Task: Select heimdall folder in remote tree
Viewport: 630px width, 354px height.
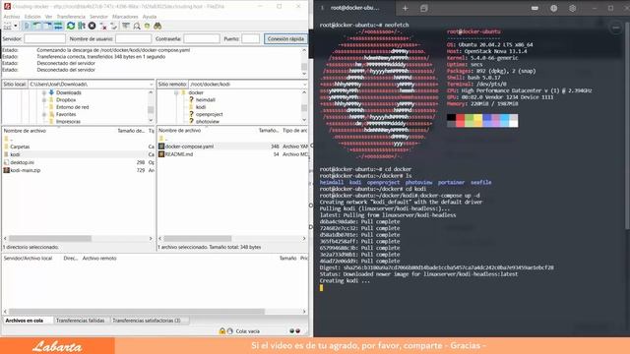Action: pyautogui.click(x=206, y=100)
